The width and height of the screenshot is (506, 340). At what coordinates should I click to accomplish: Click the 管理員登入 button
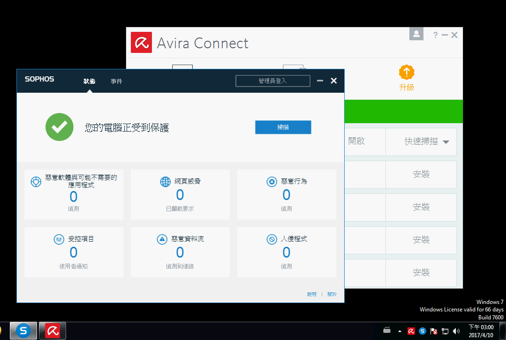(x=272, y=81)
